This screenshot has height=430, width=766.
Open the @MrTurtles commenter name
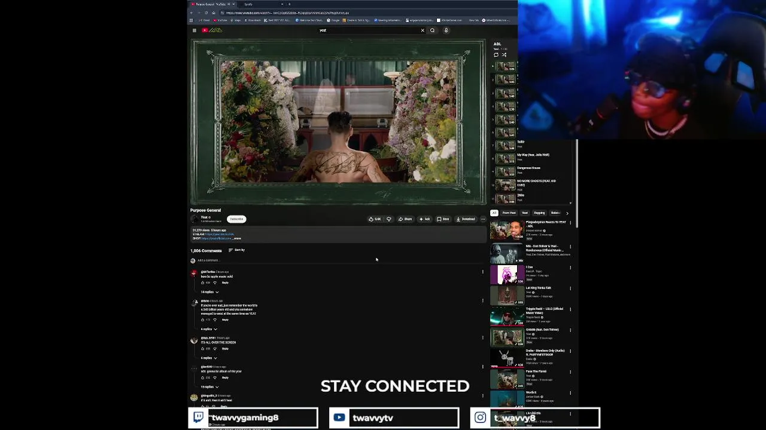[208, 272]
